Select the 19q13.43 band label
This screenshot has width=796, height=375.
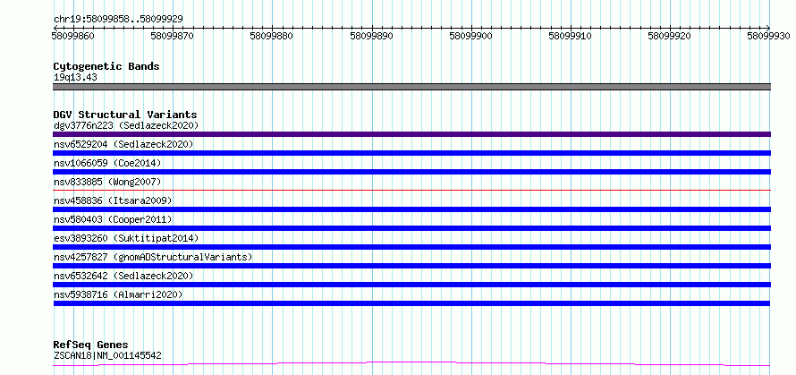[75, 77]
